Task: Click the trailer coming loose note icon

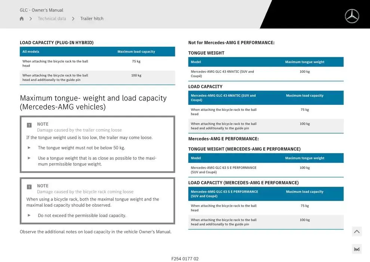Action: pos(29,125)
